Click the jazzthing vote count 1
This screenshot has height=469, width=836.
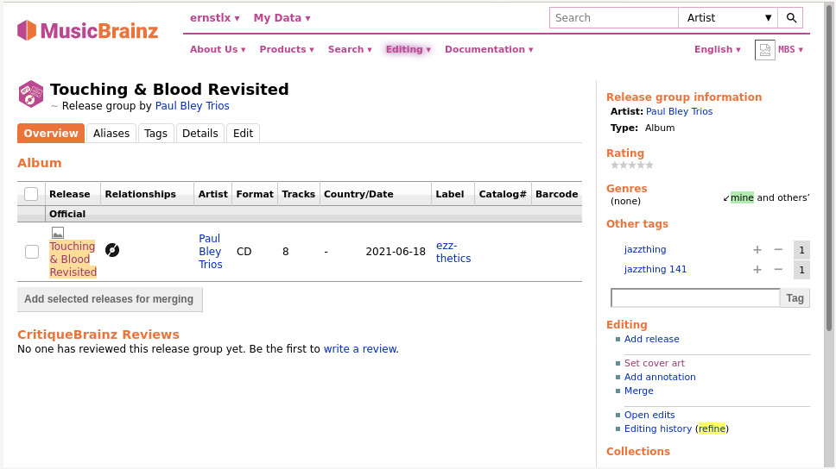(801, 250)
